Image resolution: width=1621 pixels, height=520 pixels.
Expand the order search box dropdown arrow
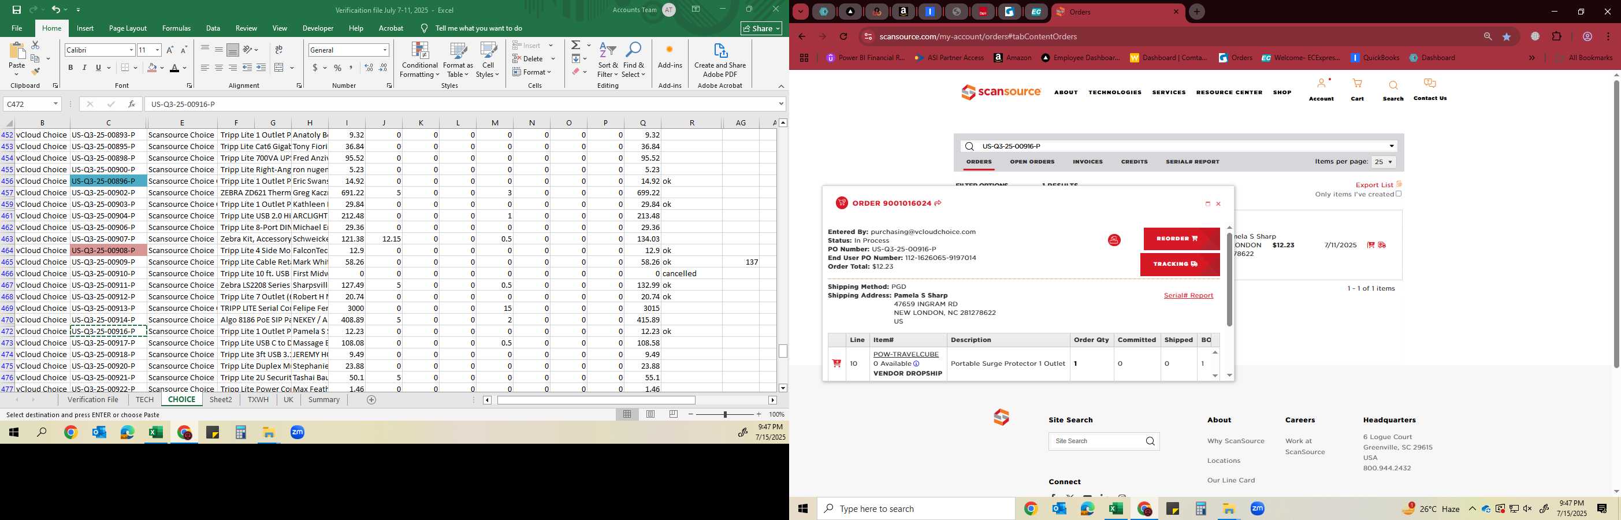pos(1391,146)
